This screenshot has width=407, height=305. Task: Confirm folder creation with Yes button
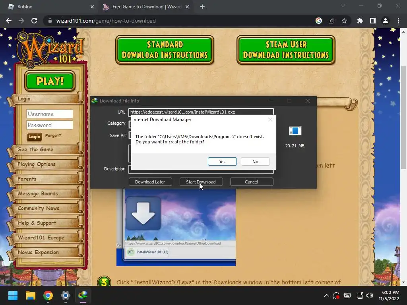[x=222, y=161]
